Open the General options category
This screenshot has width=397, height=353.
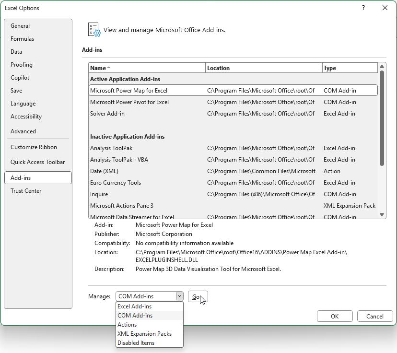38,26
